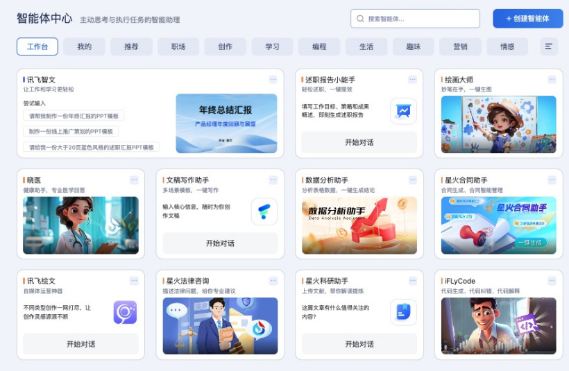
Task: Click the 晓医 card title
Action: click(34, 180)
